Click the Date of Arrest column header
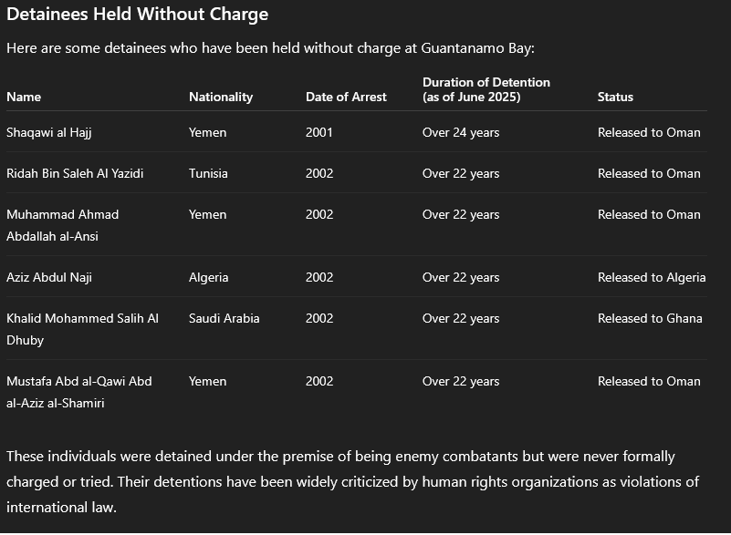This screenshot has height=535, width=731. coord(346,97)
